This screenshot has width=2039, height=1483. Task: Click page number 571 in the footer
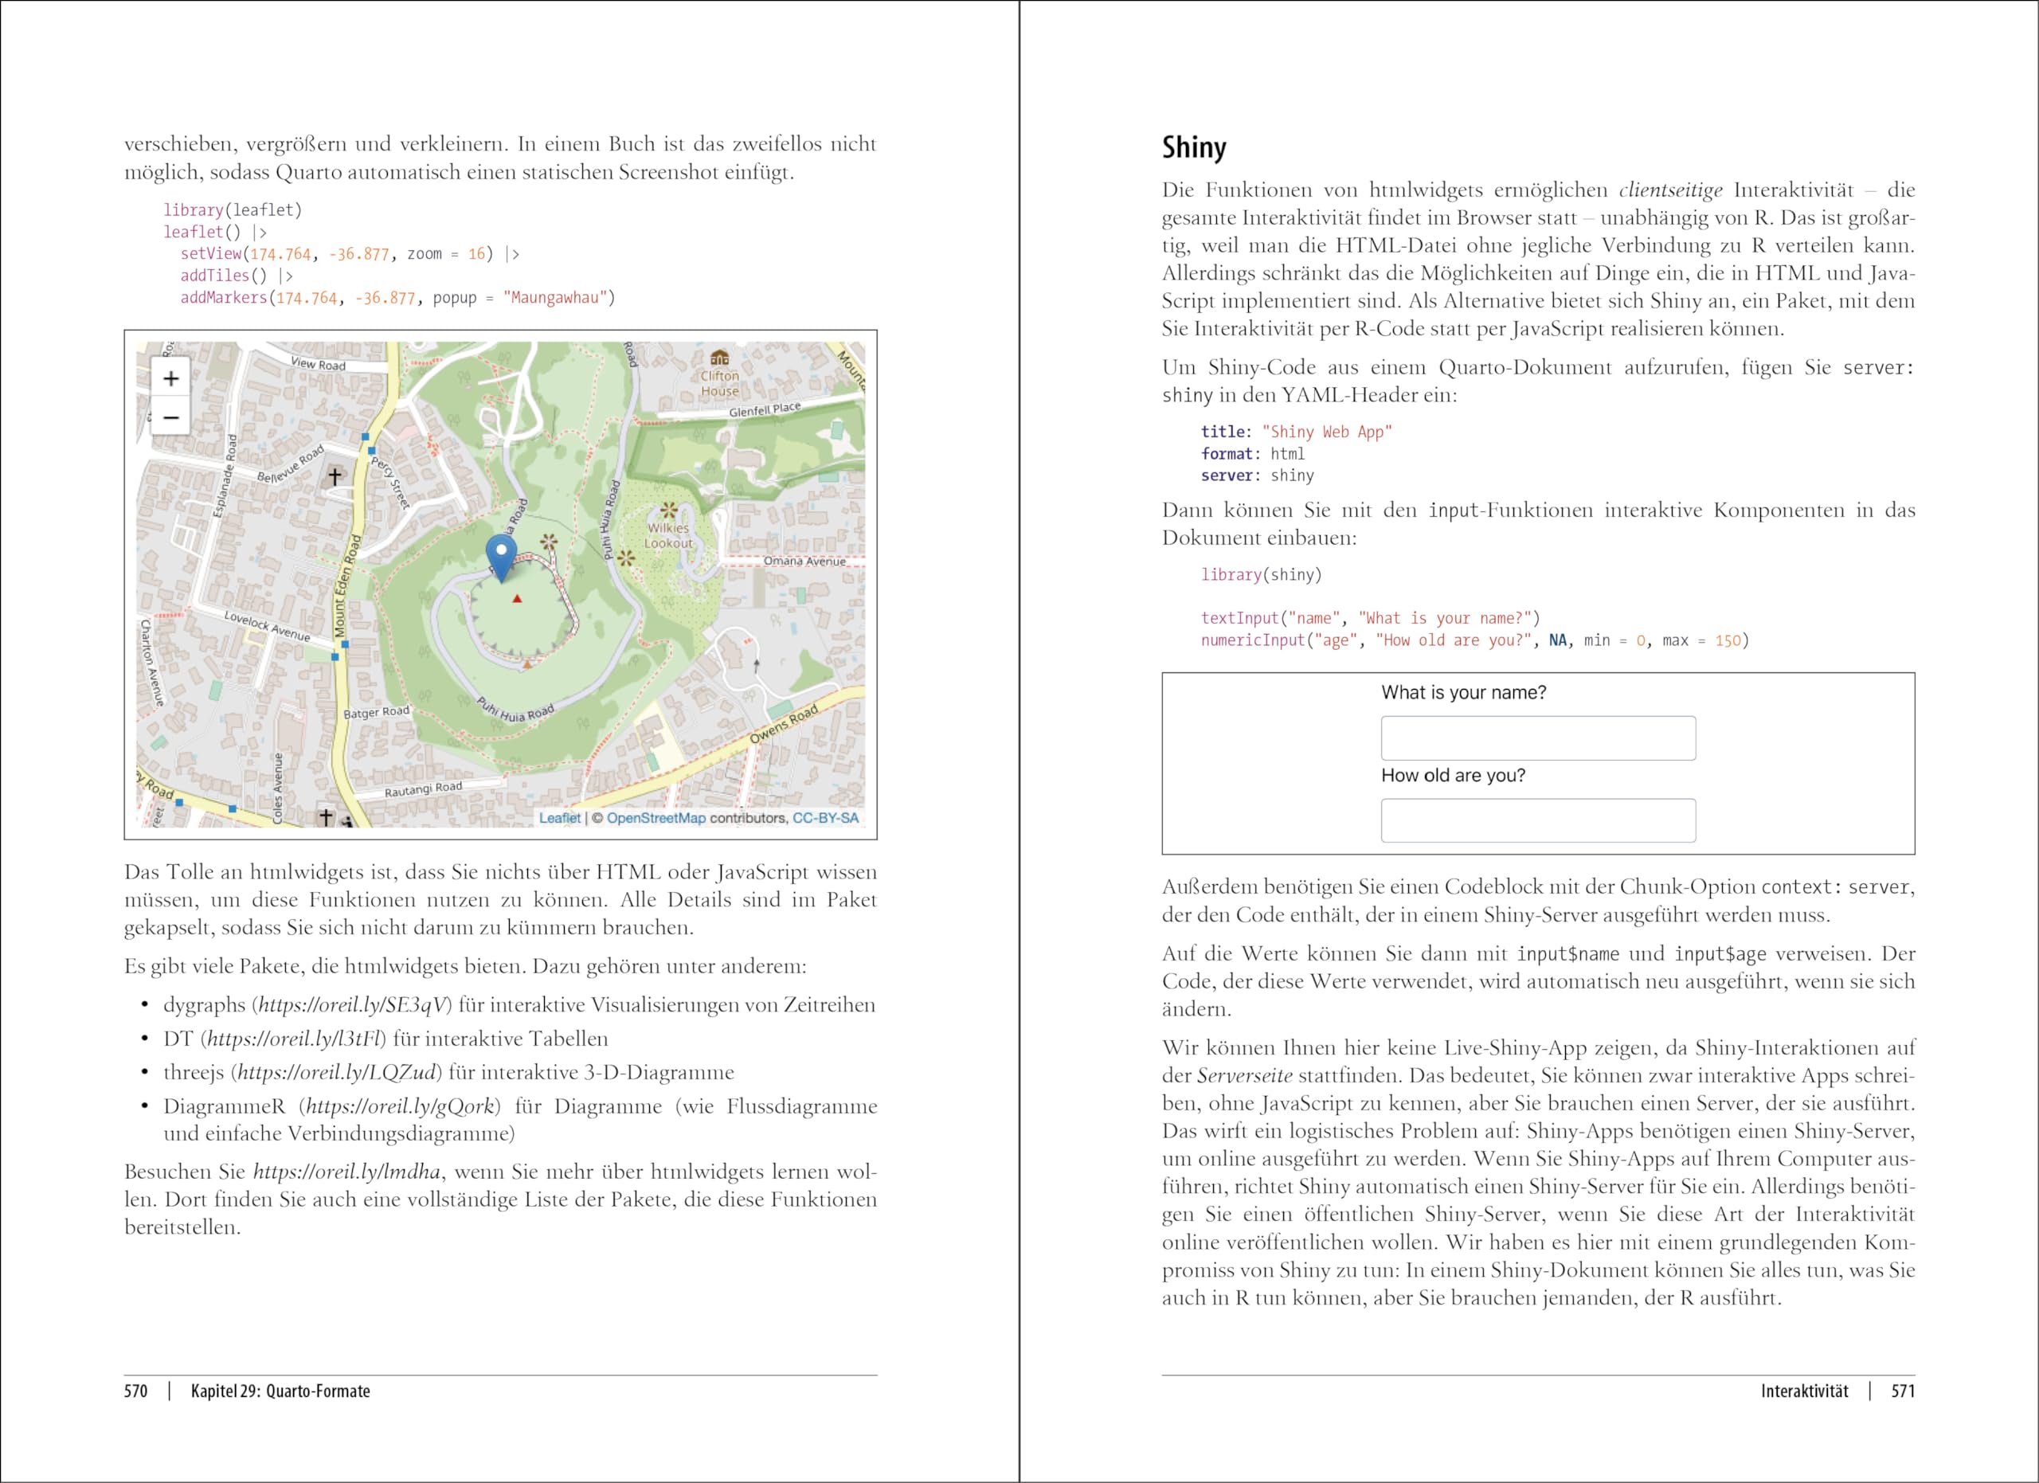(1904, 1391)
